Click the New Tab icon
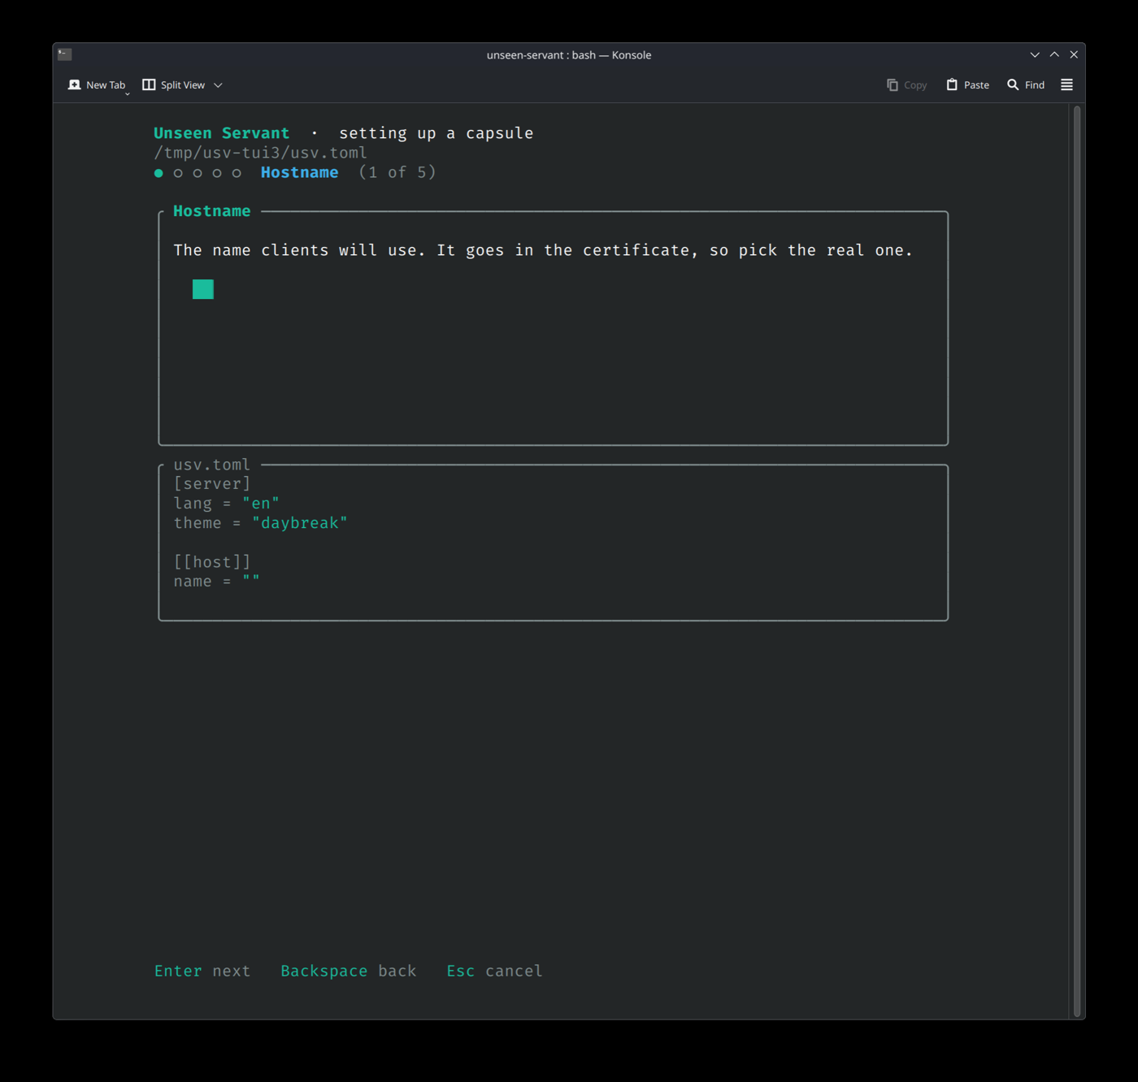The image size is (1138, 1082). [x=75, y=84]
